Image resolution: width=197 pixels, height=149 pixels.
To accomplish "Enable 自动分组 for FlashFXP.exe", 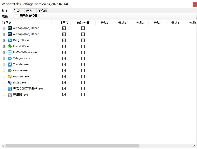I will point(83,46).
